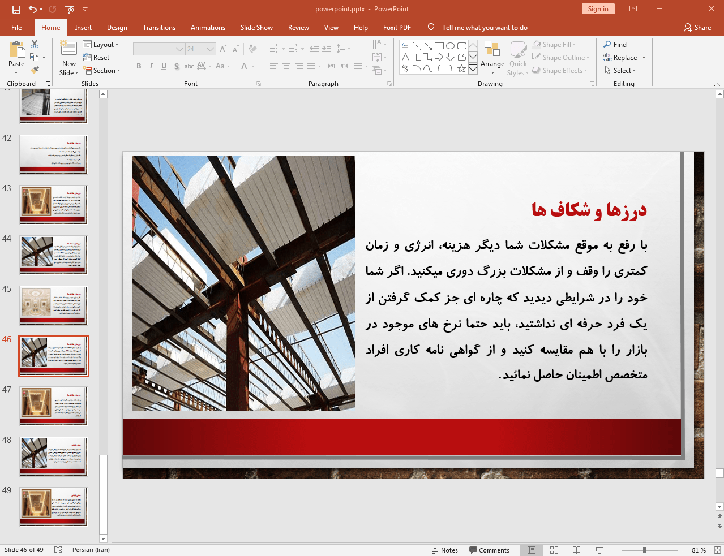Open the Shape Effects dropdown
724x556 pixels.
tap(560, 70)
